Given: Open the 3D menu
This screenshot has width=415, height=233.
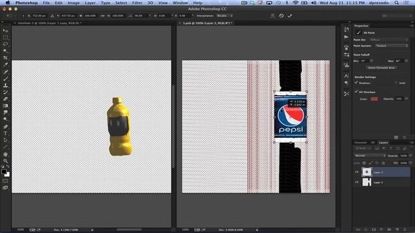Looking at the screenshot, I should (x=150, y=3).
